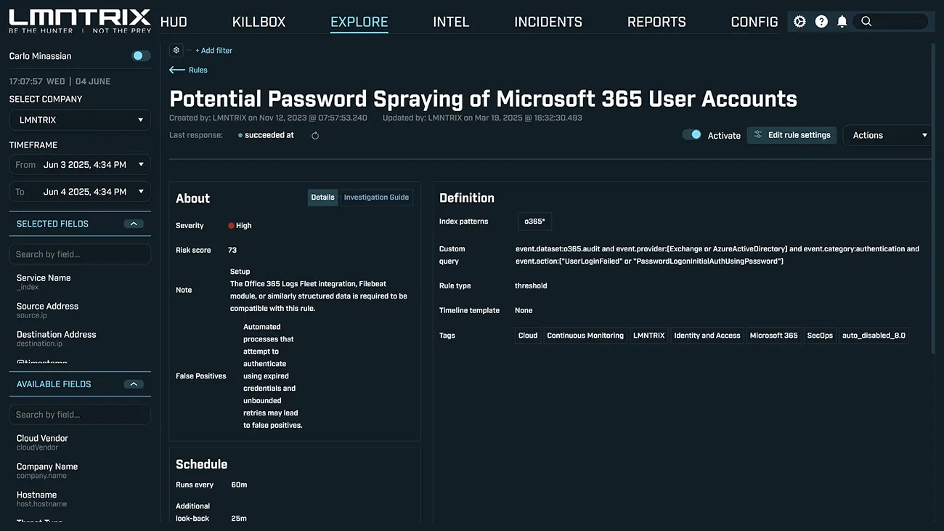Open the timeframe From date dropdown
This screenshot has width=944, height=531.
[x=80, y=165]
